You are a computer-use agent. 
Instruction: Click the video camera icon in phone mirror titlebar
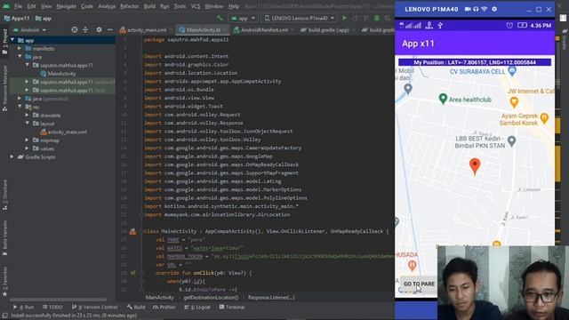pyautogui.click(x=468, y=9)
